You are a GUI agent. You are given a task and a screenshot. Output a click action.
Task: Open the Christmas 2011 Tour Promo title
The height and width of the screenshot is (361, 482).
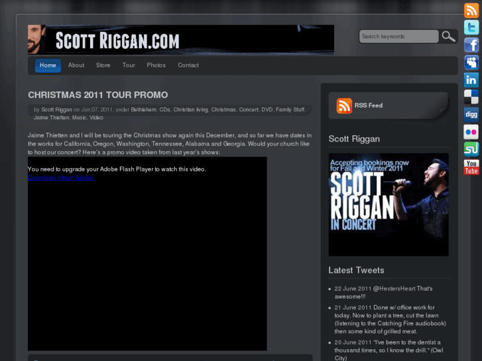[x=97, y=95]
